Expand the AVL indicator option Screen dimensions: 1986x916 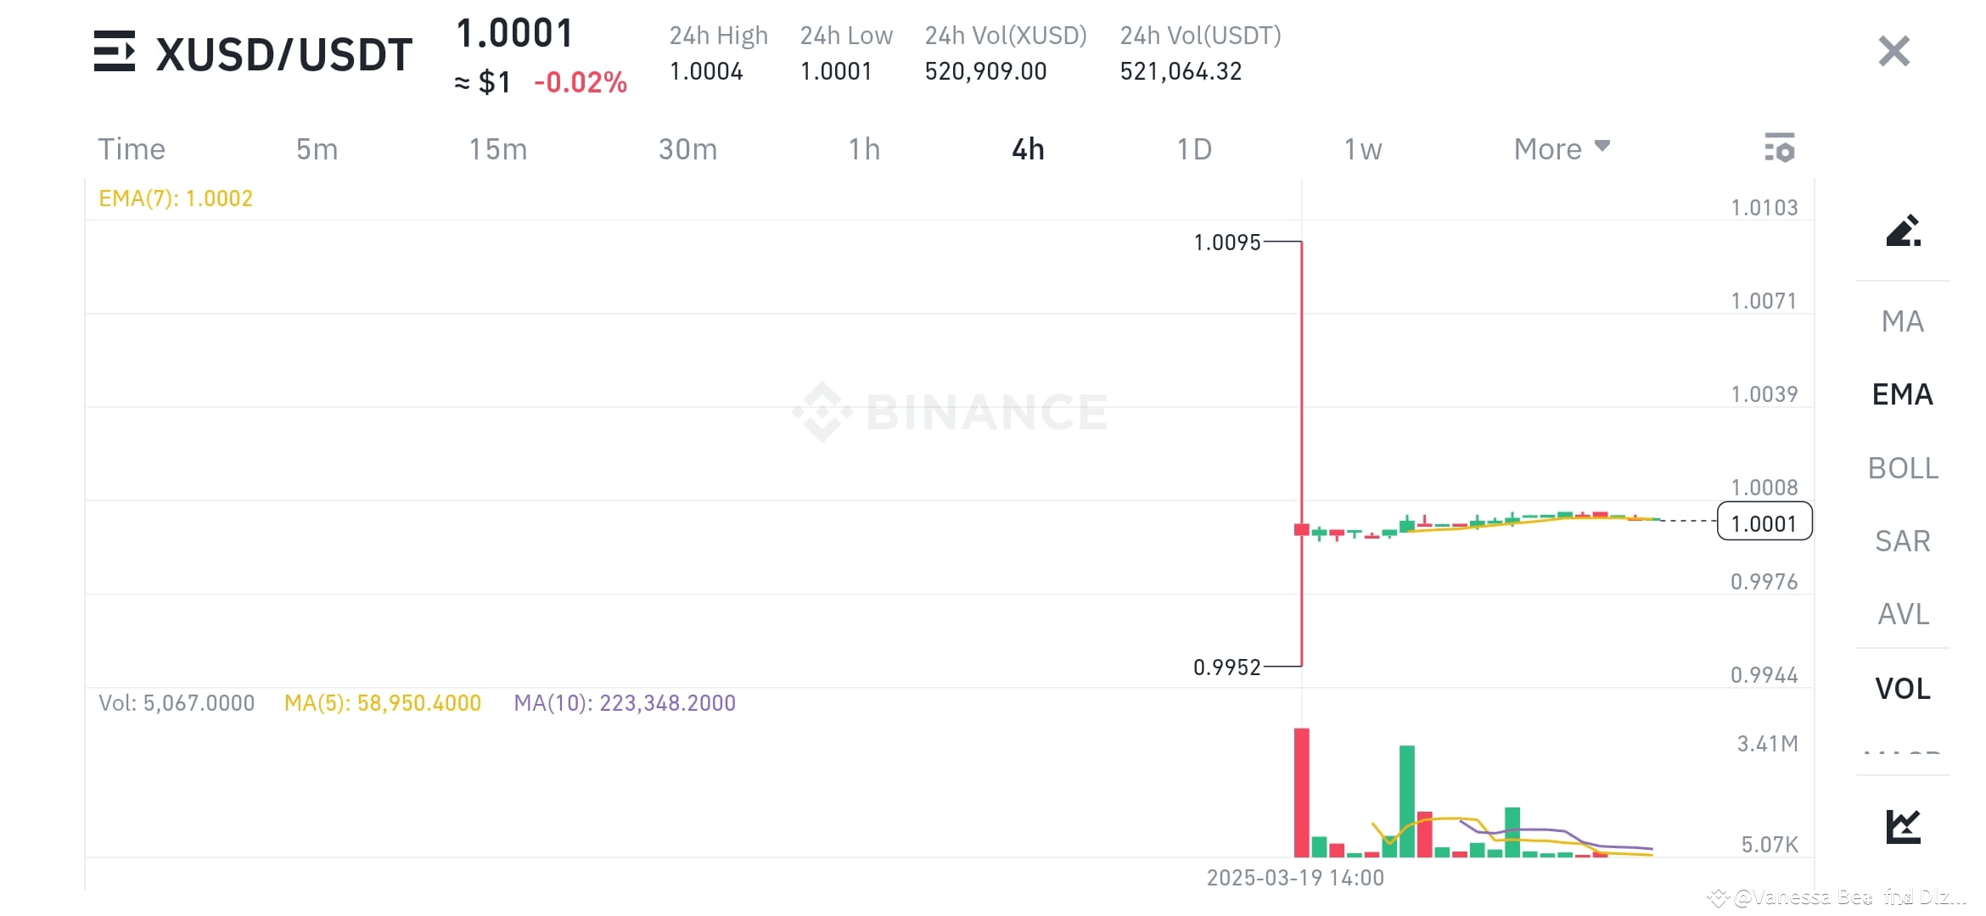click(x=1902, y=614)
